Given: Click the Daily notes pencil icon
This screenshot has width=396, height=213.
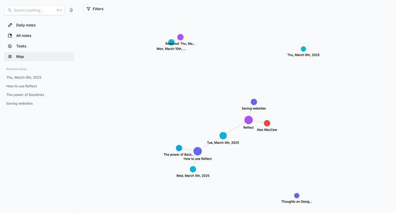Looking at the screenshot, I should 10,25.
